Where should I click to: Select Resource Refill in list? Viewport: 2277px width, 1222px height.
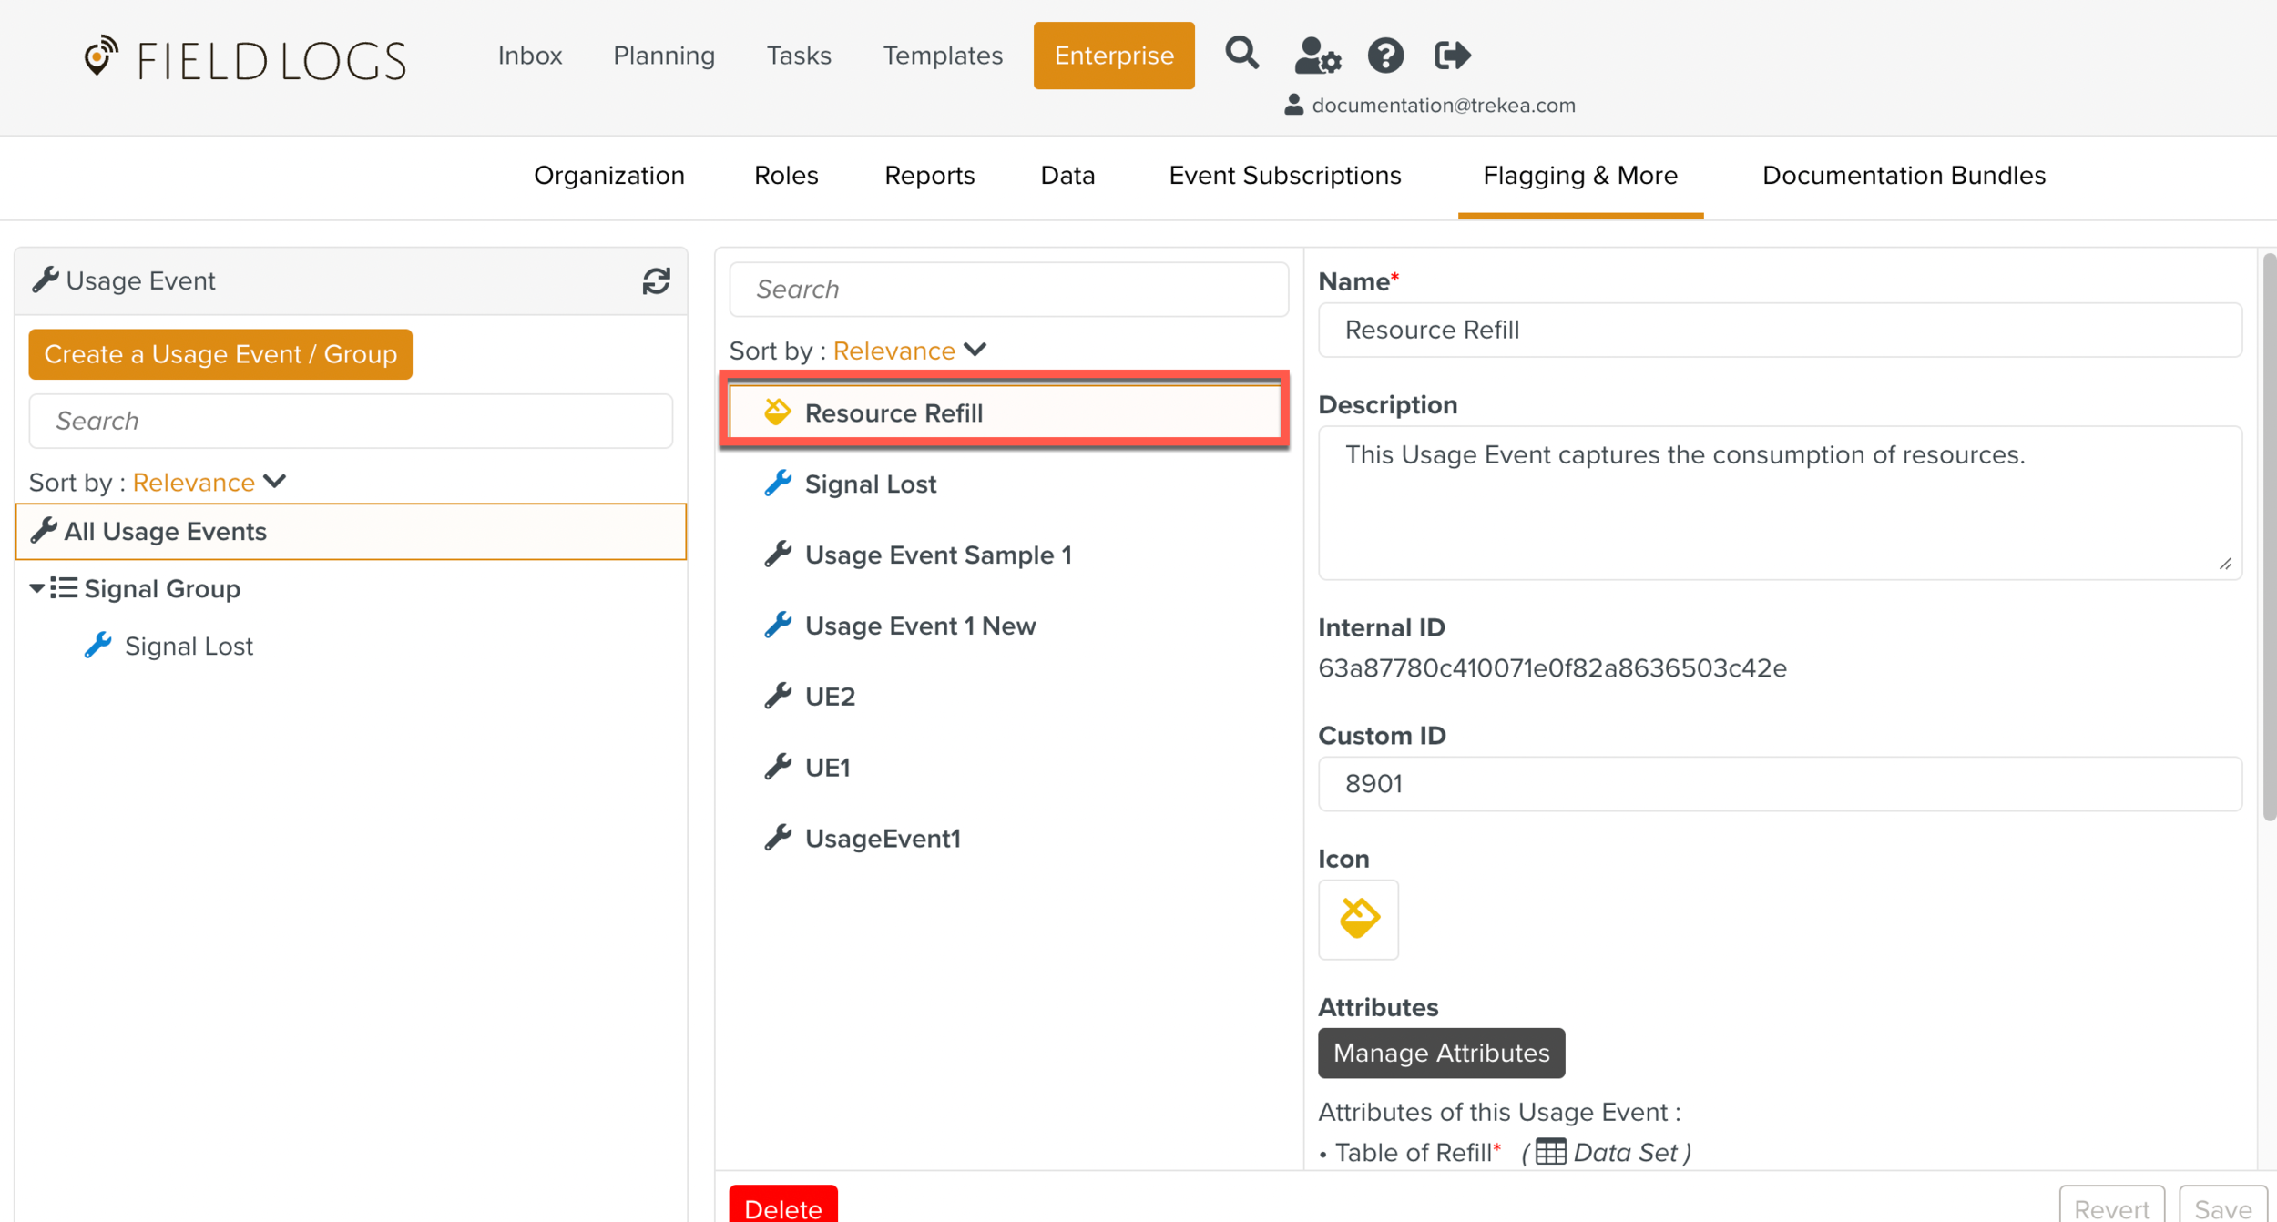1005,412
